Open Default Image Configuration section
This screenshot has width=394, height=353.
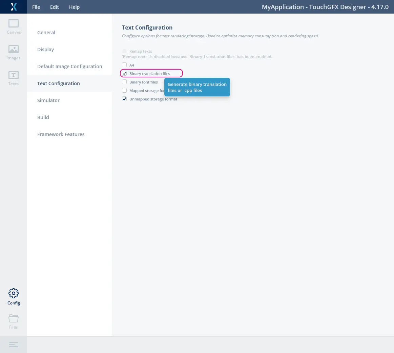pos(69,67)
